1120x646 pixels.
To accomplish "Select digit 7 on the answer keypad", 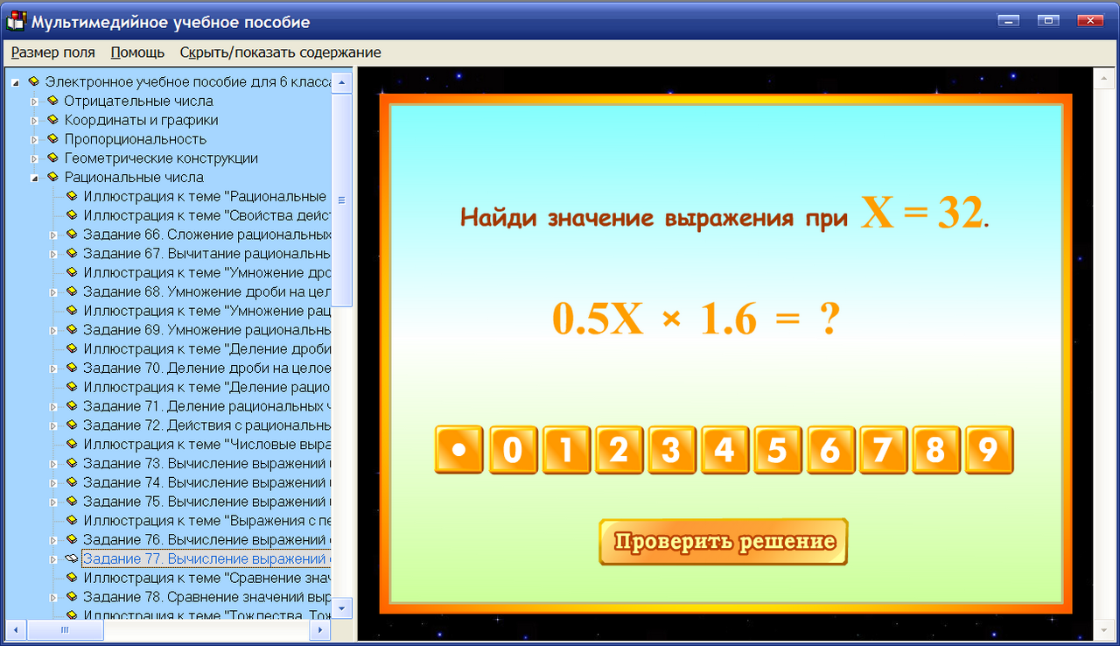I will 883,450.
